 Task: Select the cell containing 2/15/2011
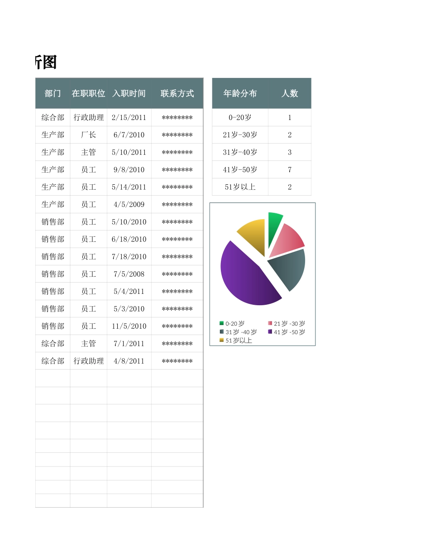[x=129, y=118]
